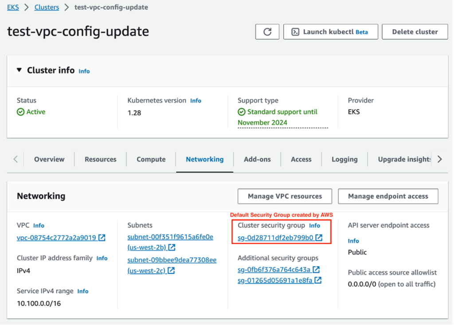Open the Access tab
This screenshot has height=325, width=454.
pyautogui.click(x=301, y=159)
